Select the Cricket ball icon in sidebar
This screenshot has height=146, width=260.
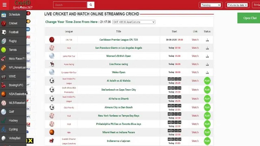(4, 24)
